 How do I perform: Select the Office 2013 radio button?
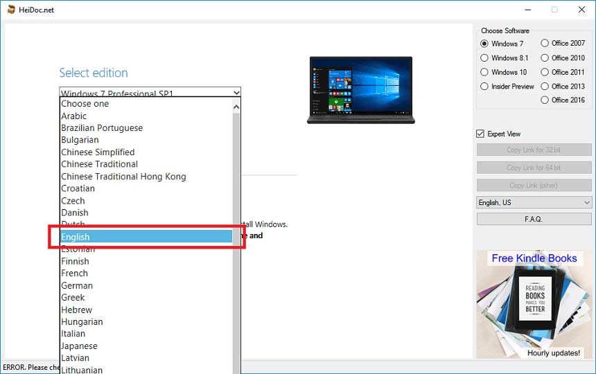(x=545, y=86)
